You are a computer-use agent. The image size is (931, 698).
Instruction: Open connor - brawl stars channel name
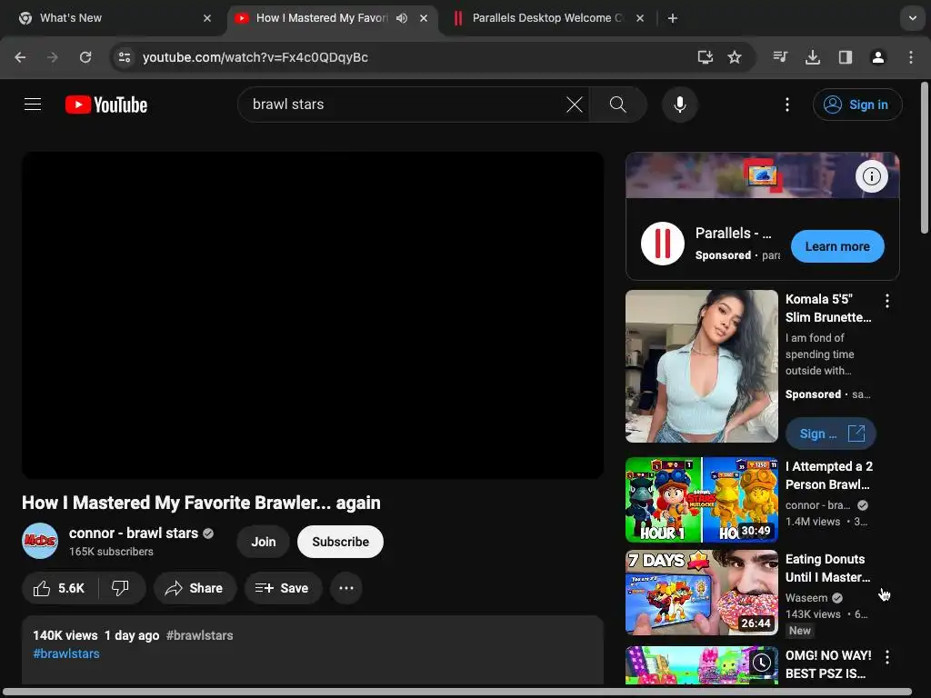[134, 533]
